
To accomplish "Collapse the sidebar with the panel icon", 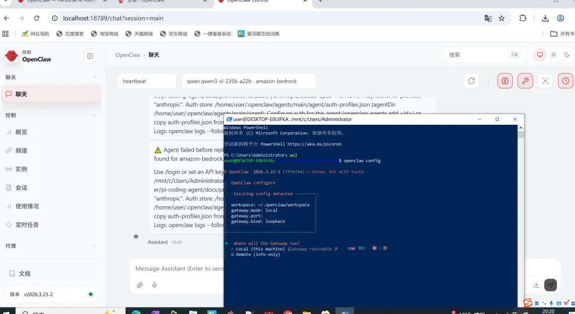I will pyautogui.click(x=90, y=56).
